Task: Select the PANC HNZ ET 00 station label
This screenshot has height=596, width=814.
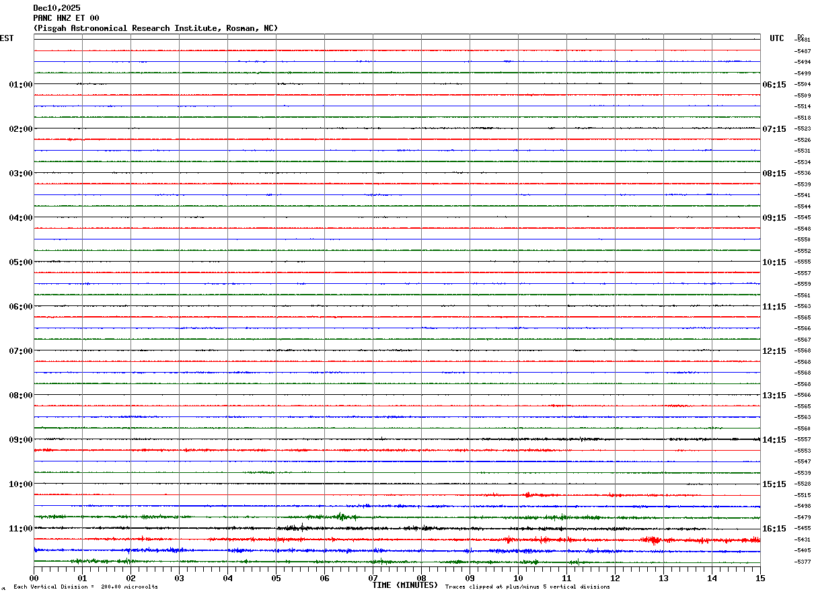Action: (x=66, y=18)
